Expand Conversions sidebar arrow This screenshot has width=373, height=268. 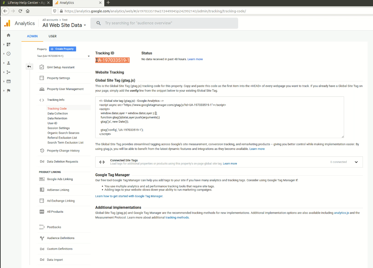(4, 90)
